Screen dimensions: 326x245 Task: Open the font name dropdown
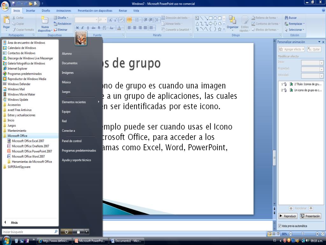96,20
